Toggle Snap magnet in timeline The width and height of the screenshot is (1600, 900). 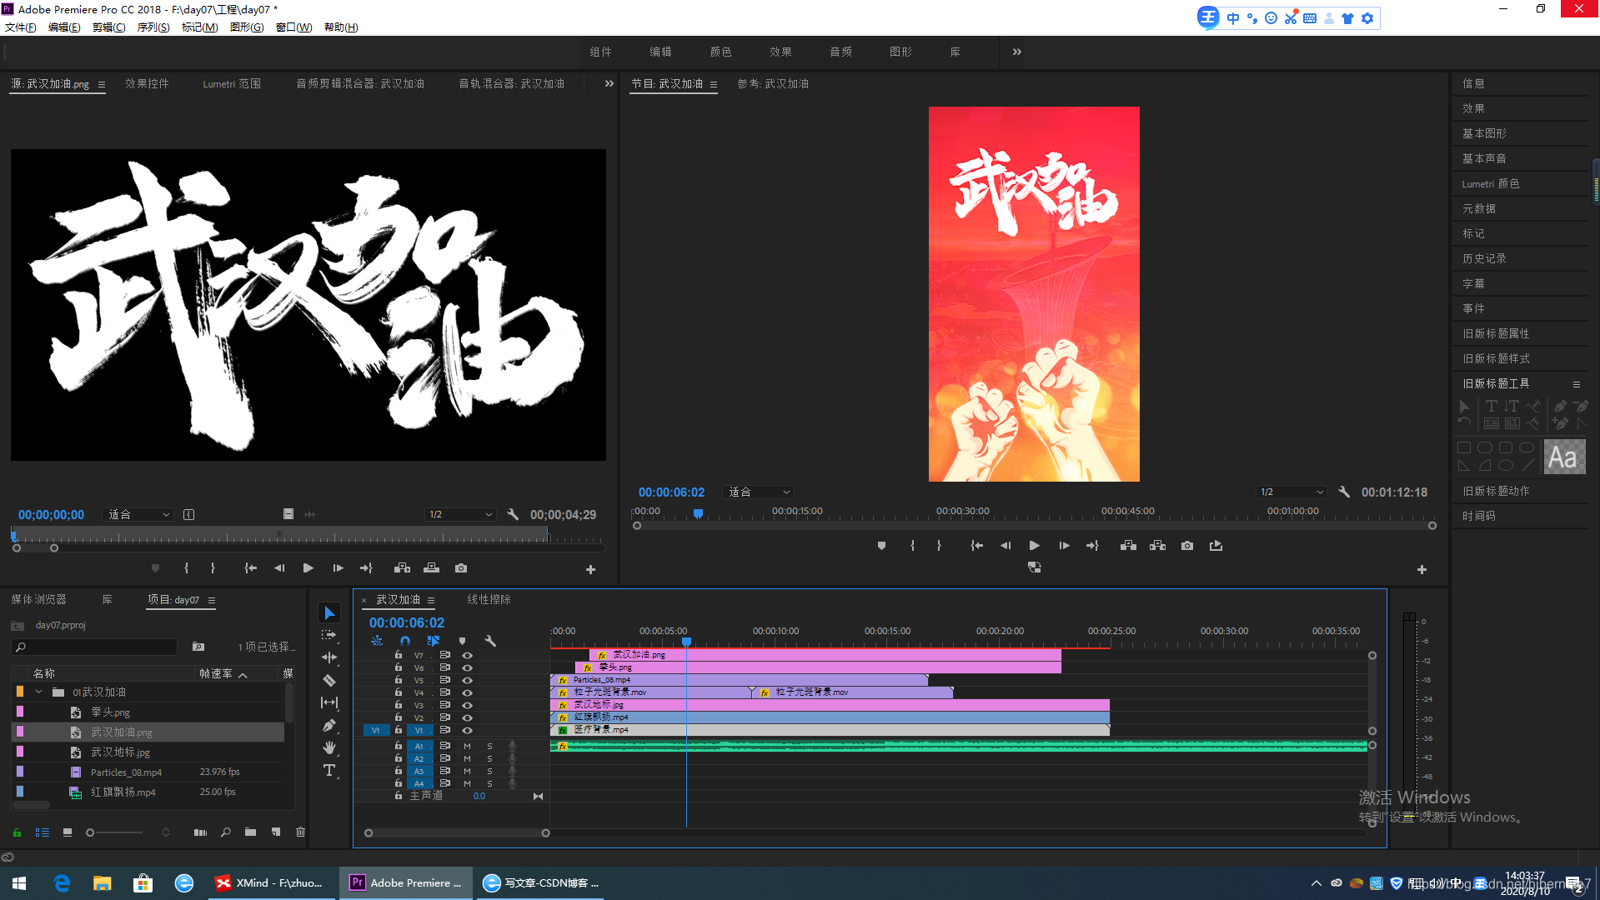coord(405,641)
